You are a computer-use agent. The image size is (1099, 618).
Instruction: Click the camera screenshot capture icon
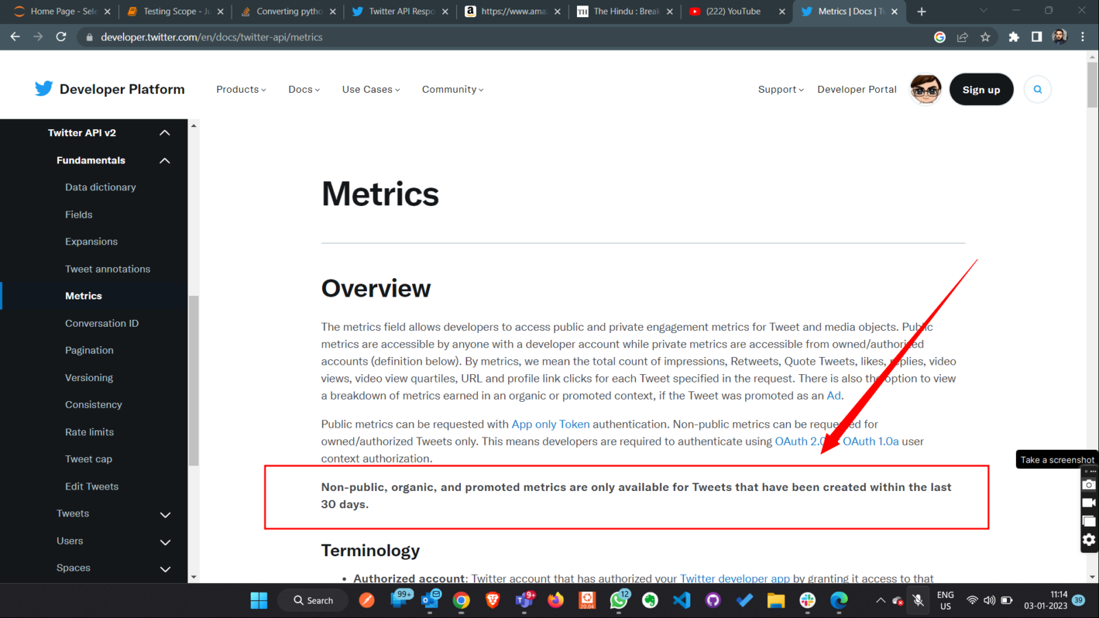(1089, 484)
